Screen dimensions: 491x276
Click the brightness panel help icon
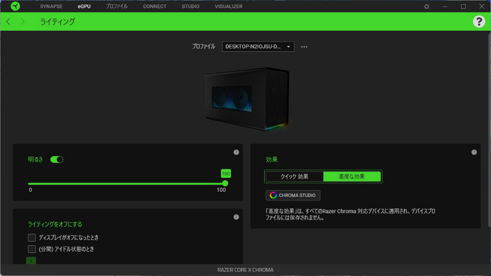click(236, 152)
